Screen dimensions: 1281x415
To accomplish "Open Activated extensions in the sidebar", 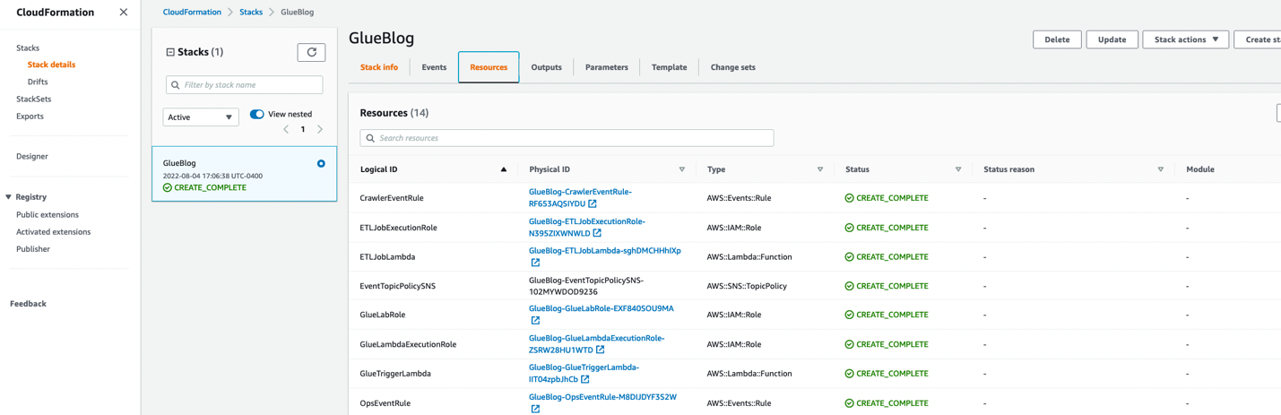I will coord(53,232).
